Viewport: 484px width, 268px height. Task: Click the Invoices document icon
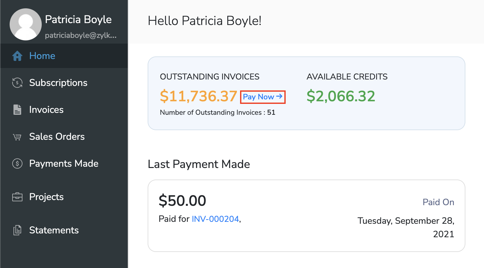[x=17, y=110]
